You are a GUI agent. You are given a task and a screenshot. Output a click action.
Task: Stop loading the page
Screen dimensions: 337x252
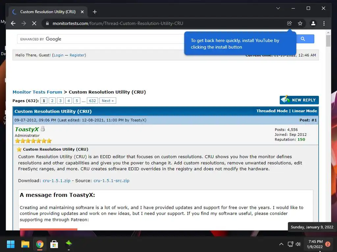[x=34, y=23]
